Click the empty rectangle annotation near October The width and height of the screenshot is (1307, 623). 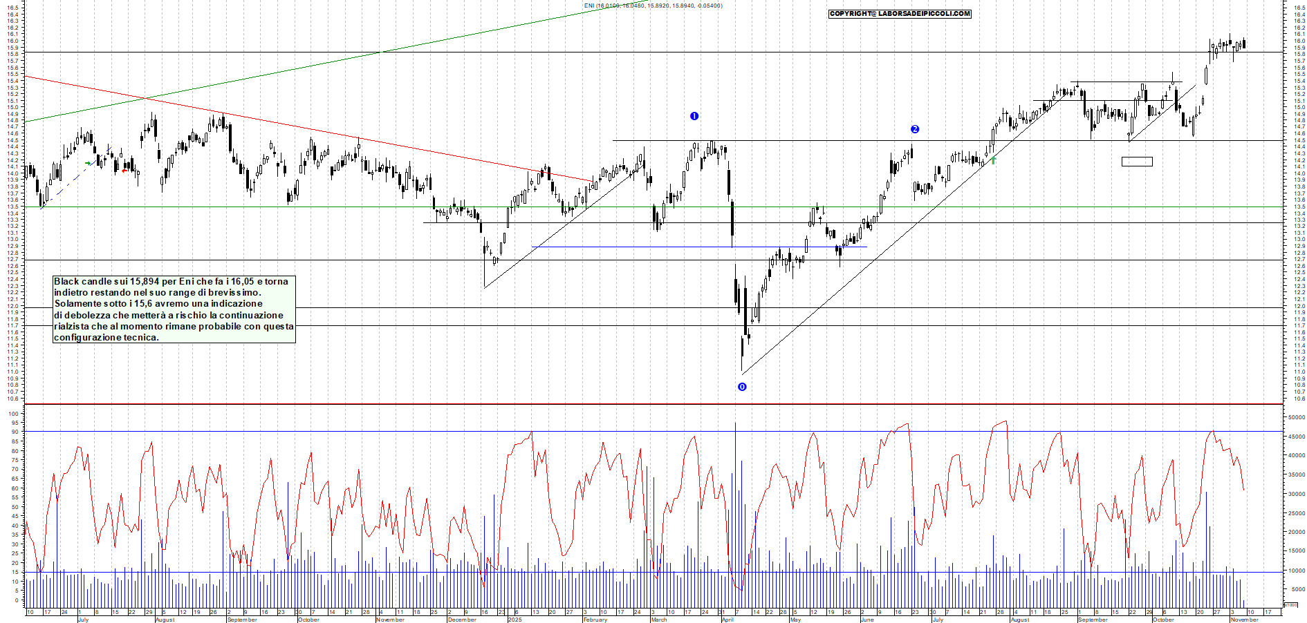tap(1136, 162)
